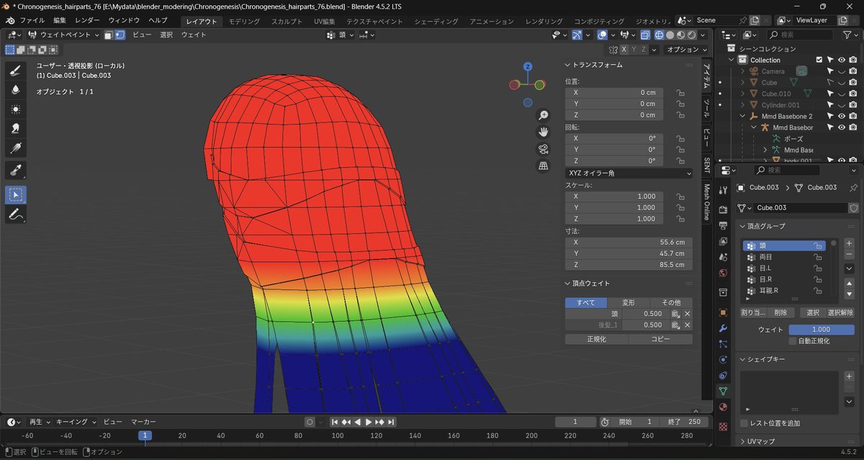Select the Average weight brush tool

[x=16, y=109]
